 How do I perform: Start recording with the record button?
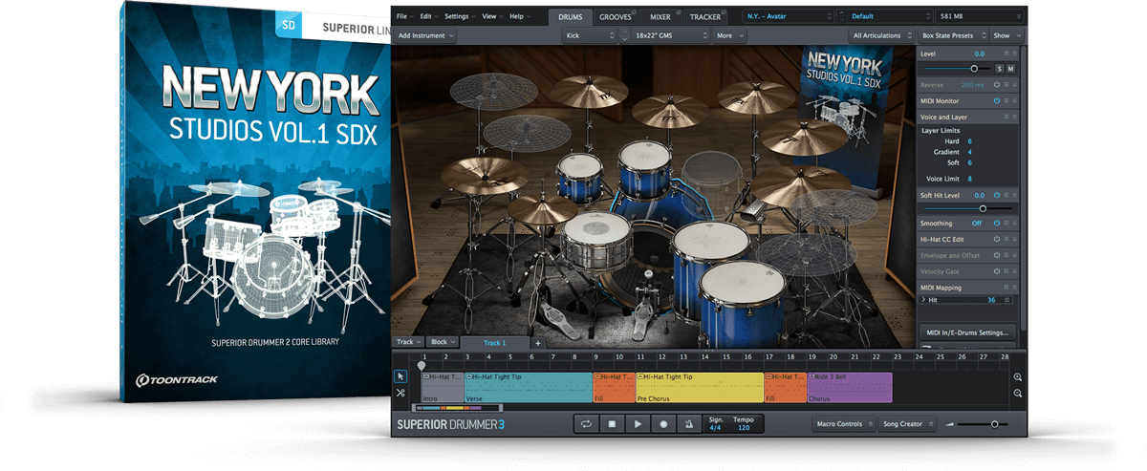(x=663, y=424)
